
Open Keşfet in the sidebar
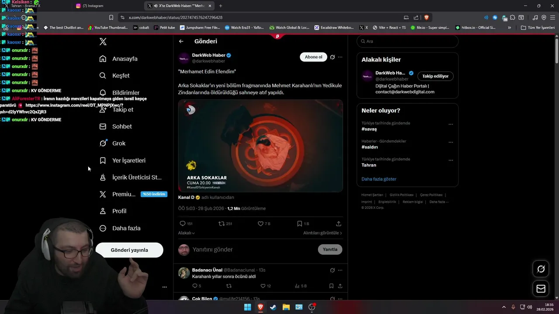coord(114,75)
